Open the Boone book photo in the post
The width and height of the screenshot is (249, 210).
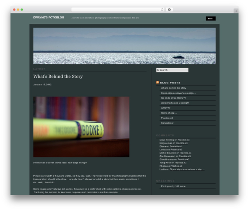pyautogui.click(x=81, y=127)
